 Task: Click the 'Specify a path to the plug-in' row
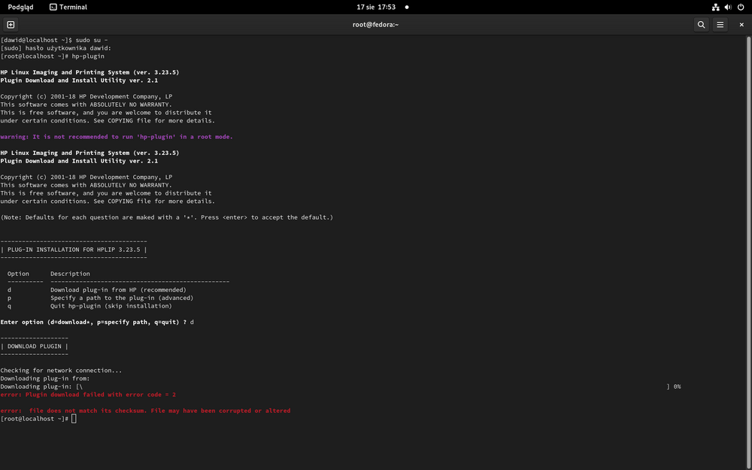point(121,298)
